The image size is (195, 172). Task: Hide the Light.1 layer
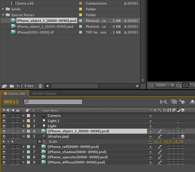click(x=4, y=121)
